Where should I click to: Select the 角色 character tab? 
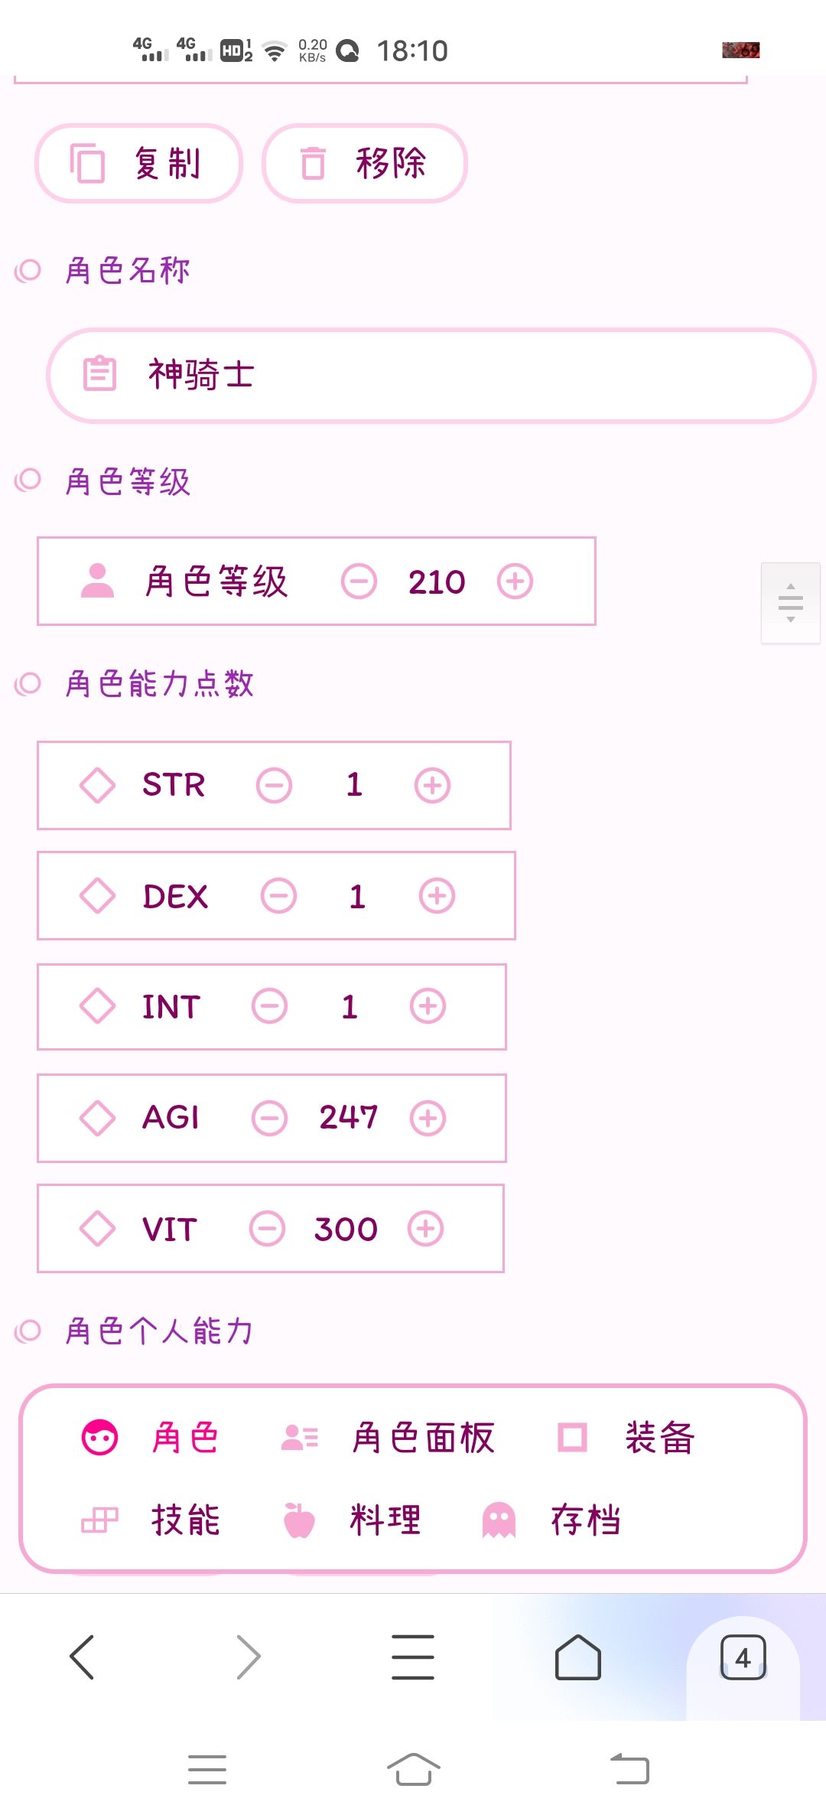point(151,1438)
